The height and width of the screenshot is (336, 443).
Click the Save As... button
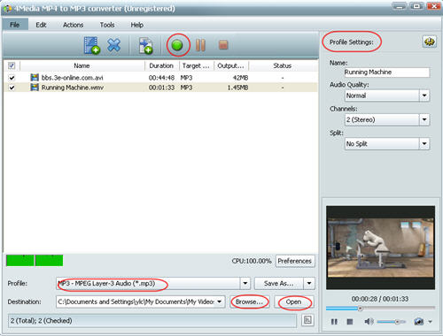click(x=279, y=284)
